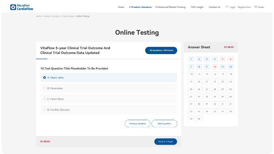Go to Professional Module Training
Image resolution: width=274 pixels, height=154 pixels.
pos(171,7)
